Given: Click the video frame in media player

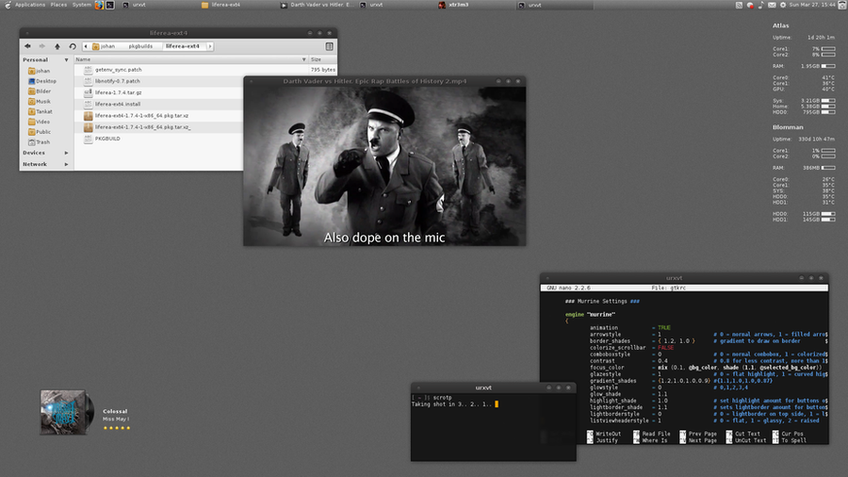Looking at the screenshot, I should point(384,166).
